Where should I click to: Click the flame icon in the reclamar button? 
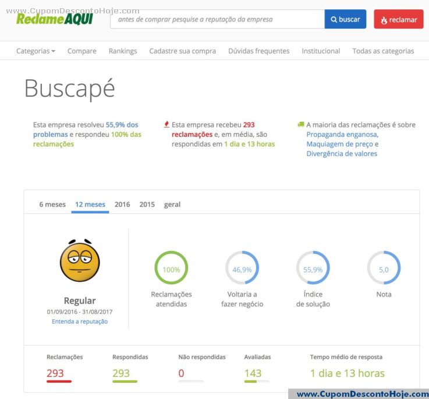click(384, 20)
